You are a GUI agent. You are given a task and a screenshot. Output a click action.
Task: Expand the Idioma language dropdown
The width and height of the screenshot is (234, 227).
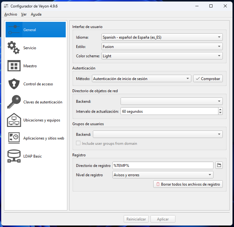(162, 37)
